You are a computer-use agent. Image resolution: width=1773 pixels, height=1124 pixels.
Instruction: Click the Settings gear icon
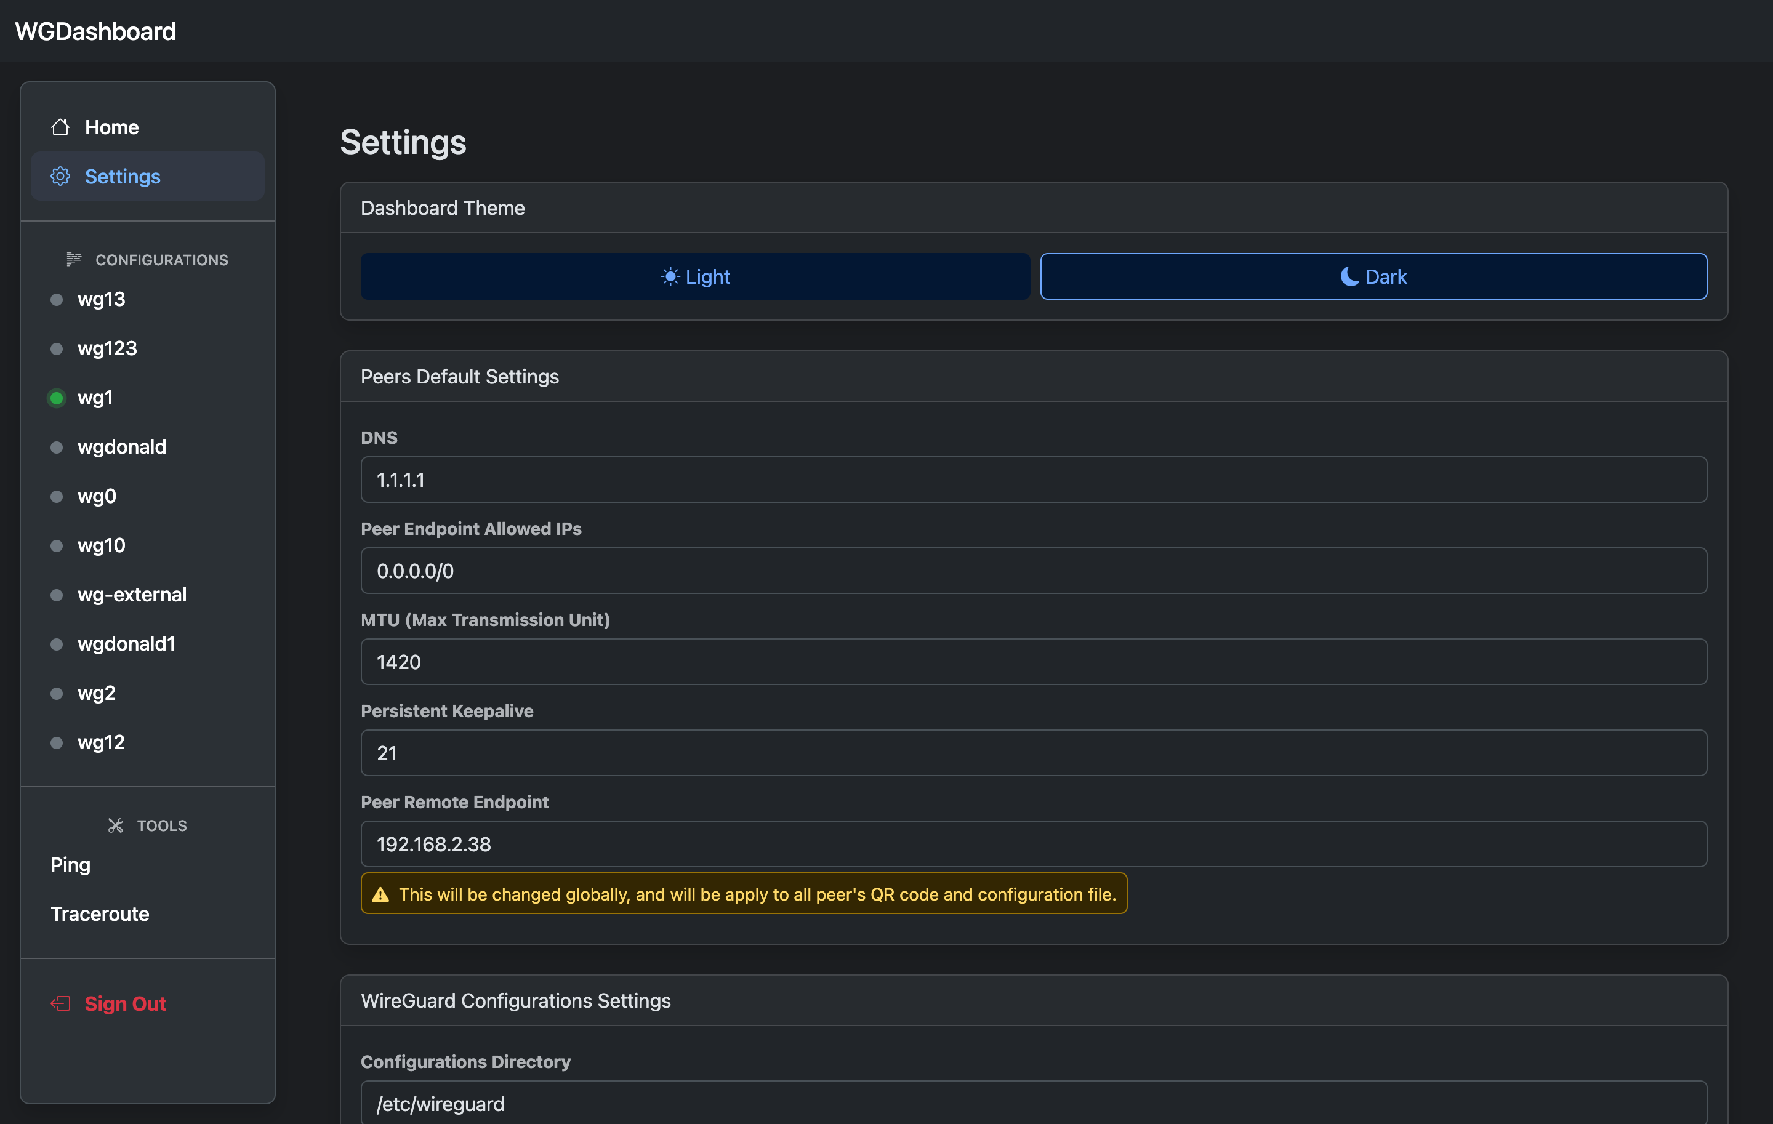click(60, 176)
